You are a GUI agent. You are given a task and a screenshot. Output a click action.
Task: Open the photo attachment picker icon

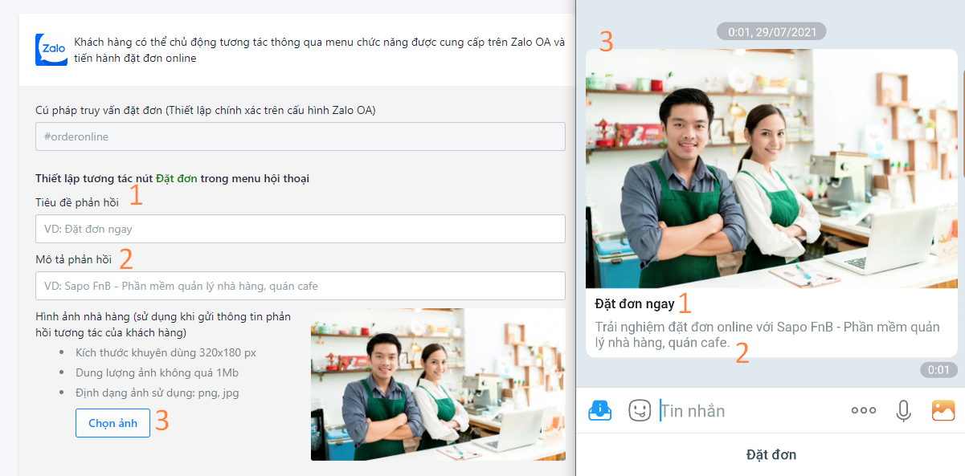941,410
